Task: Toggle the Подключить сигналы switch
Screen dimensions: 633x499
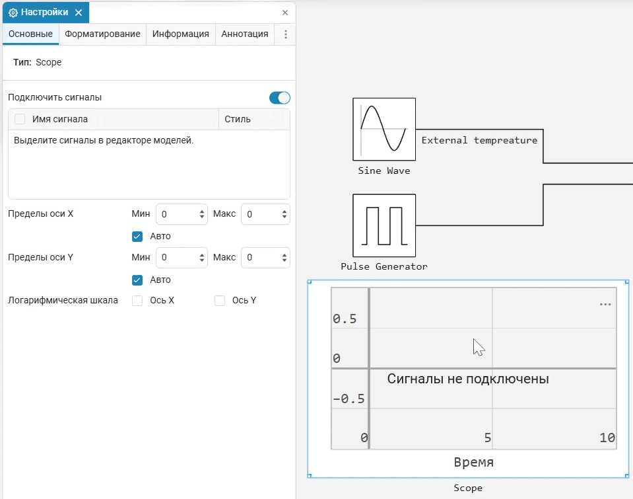Action: coord(280,98)
